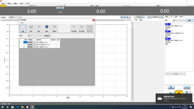Click the Copy (复制) program icon
The width and height of the screenshot is (194, 109).
(x=39, y=28)
